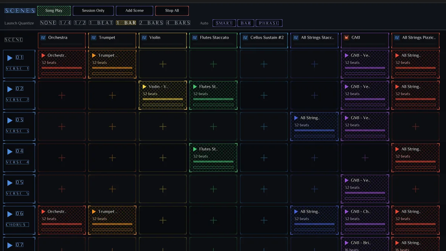Image resolution: width=446 pixels, height=251 pixels.
Task: Set launch quantize to 2 BARS
Action: 151,23
